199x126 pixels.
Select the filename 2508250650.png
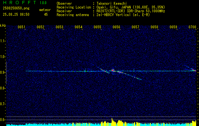[x=16, y=9]
